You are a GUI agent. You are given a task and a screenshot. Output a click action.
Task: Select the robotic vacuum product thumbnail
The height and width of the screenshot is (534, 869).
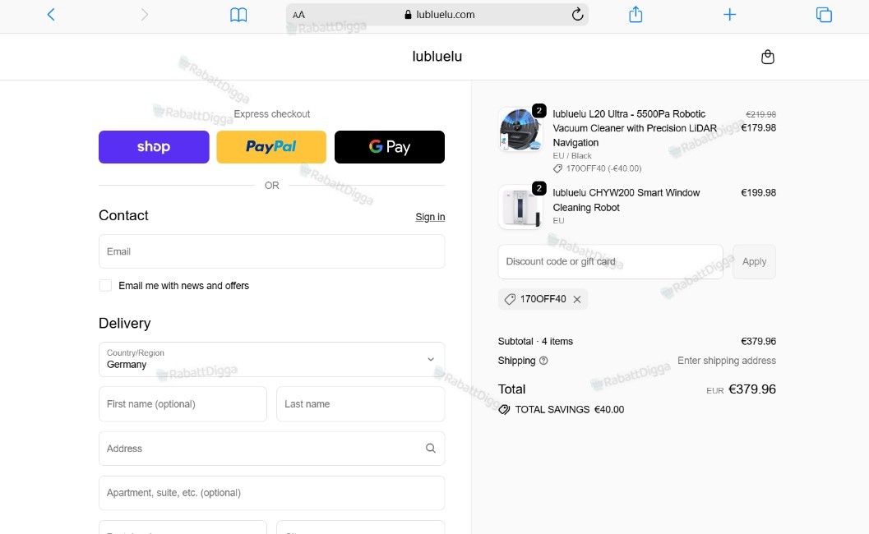click(520, 130)
